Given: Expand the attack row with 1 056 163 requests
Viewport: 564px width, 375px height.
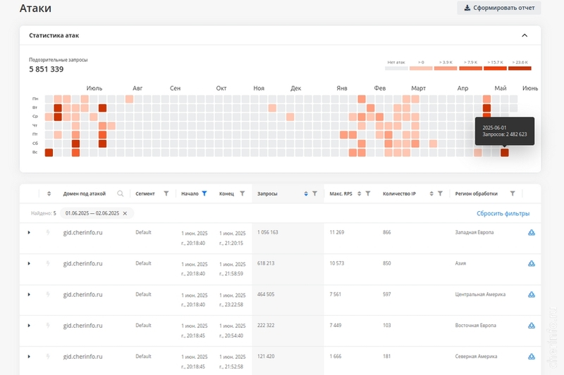Looking at the screenshot, I should pos(29,233).
